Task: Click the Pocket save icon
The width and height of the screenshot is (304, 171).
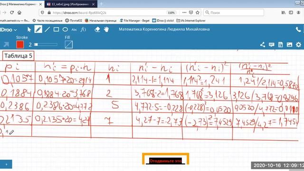Action: (191, 13)
